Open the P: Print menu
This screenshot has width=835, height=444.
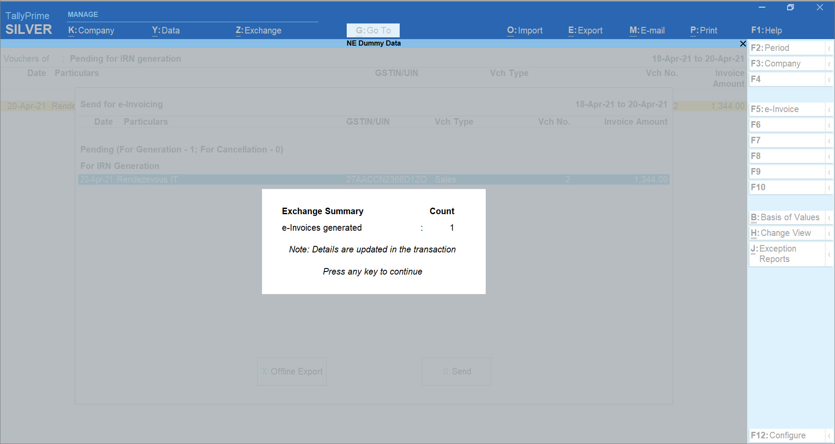click(x=704, y=30)
